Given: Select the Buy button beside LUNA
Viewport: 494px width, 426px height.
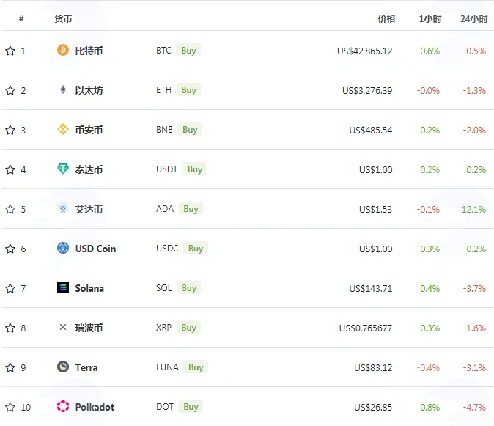Looking at the screenshot, I should pos(196,367).
